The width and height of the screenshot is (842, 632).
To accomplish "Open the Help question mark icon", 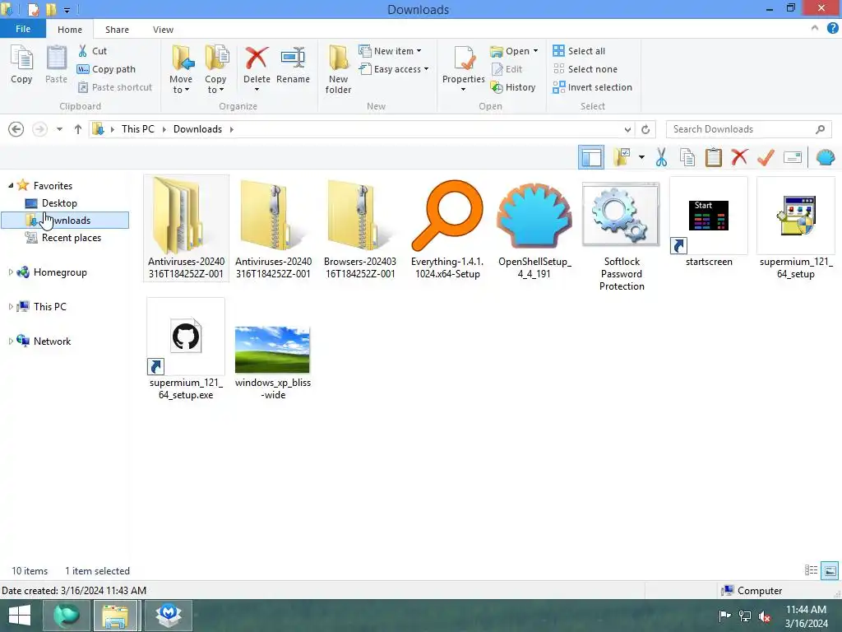I will pyautogui.click(x=832, y=28).
